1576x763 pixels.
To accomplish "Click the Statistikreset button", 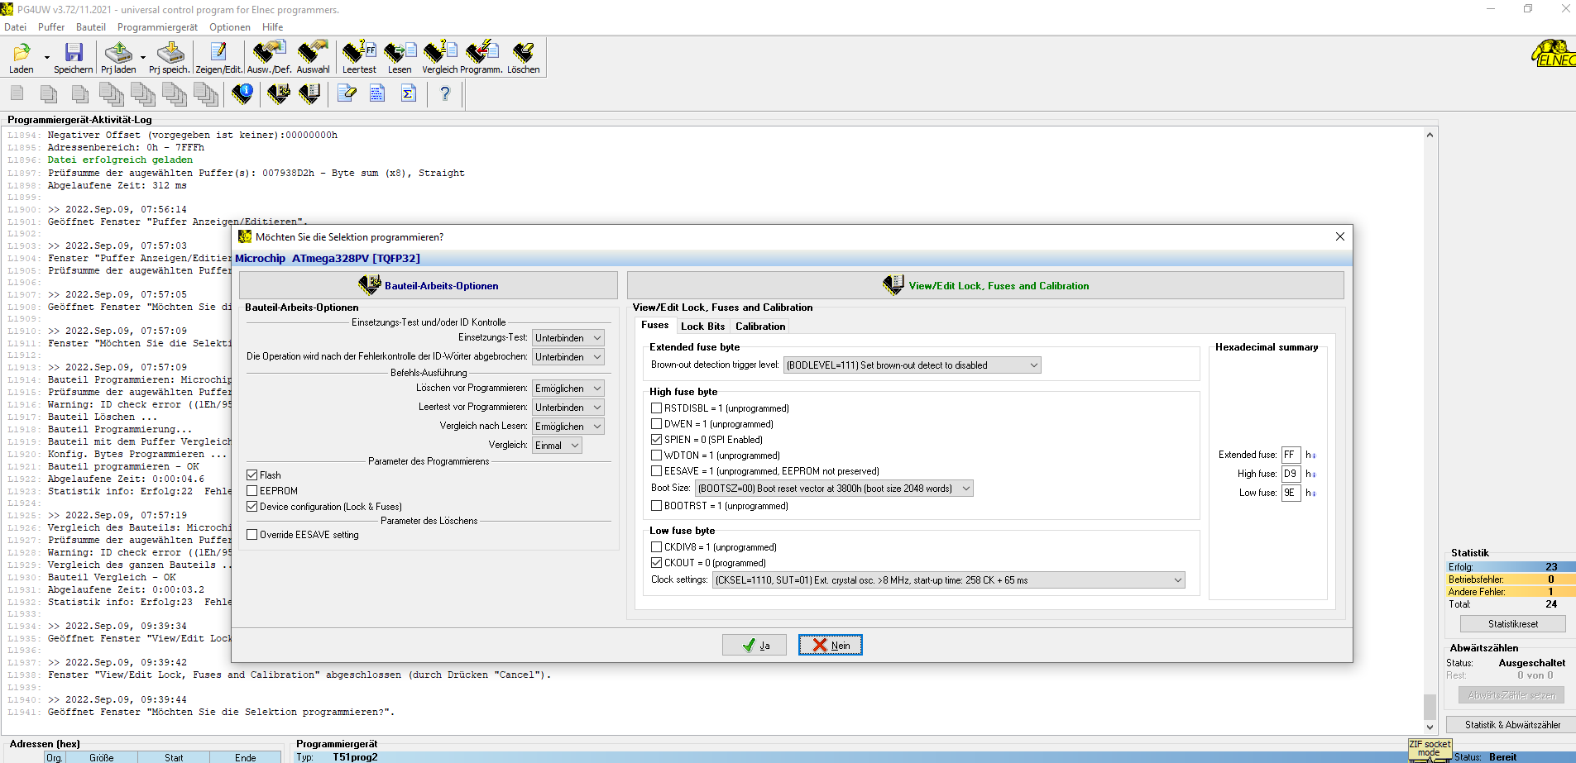I will pos(1512,624).
